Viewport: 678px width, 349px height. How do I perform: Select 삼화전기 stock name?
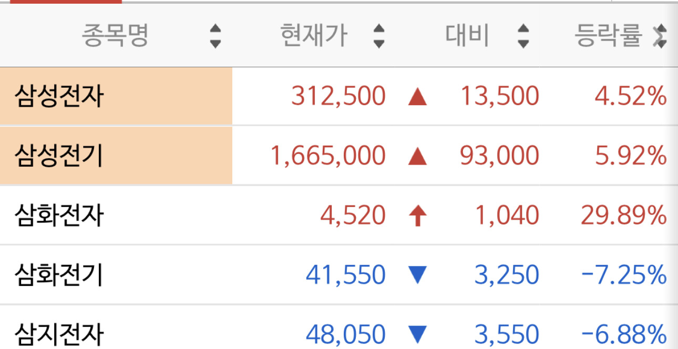59,275
